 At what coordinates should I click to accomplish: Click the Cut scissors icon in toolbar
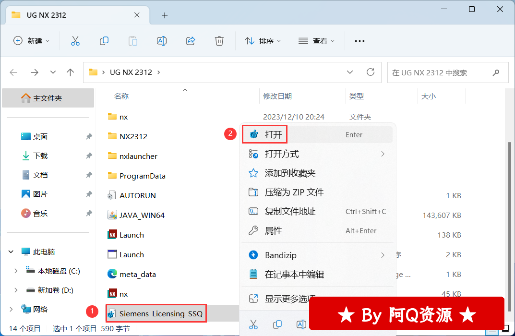click(75, 41)
